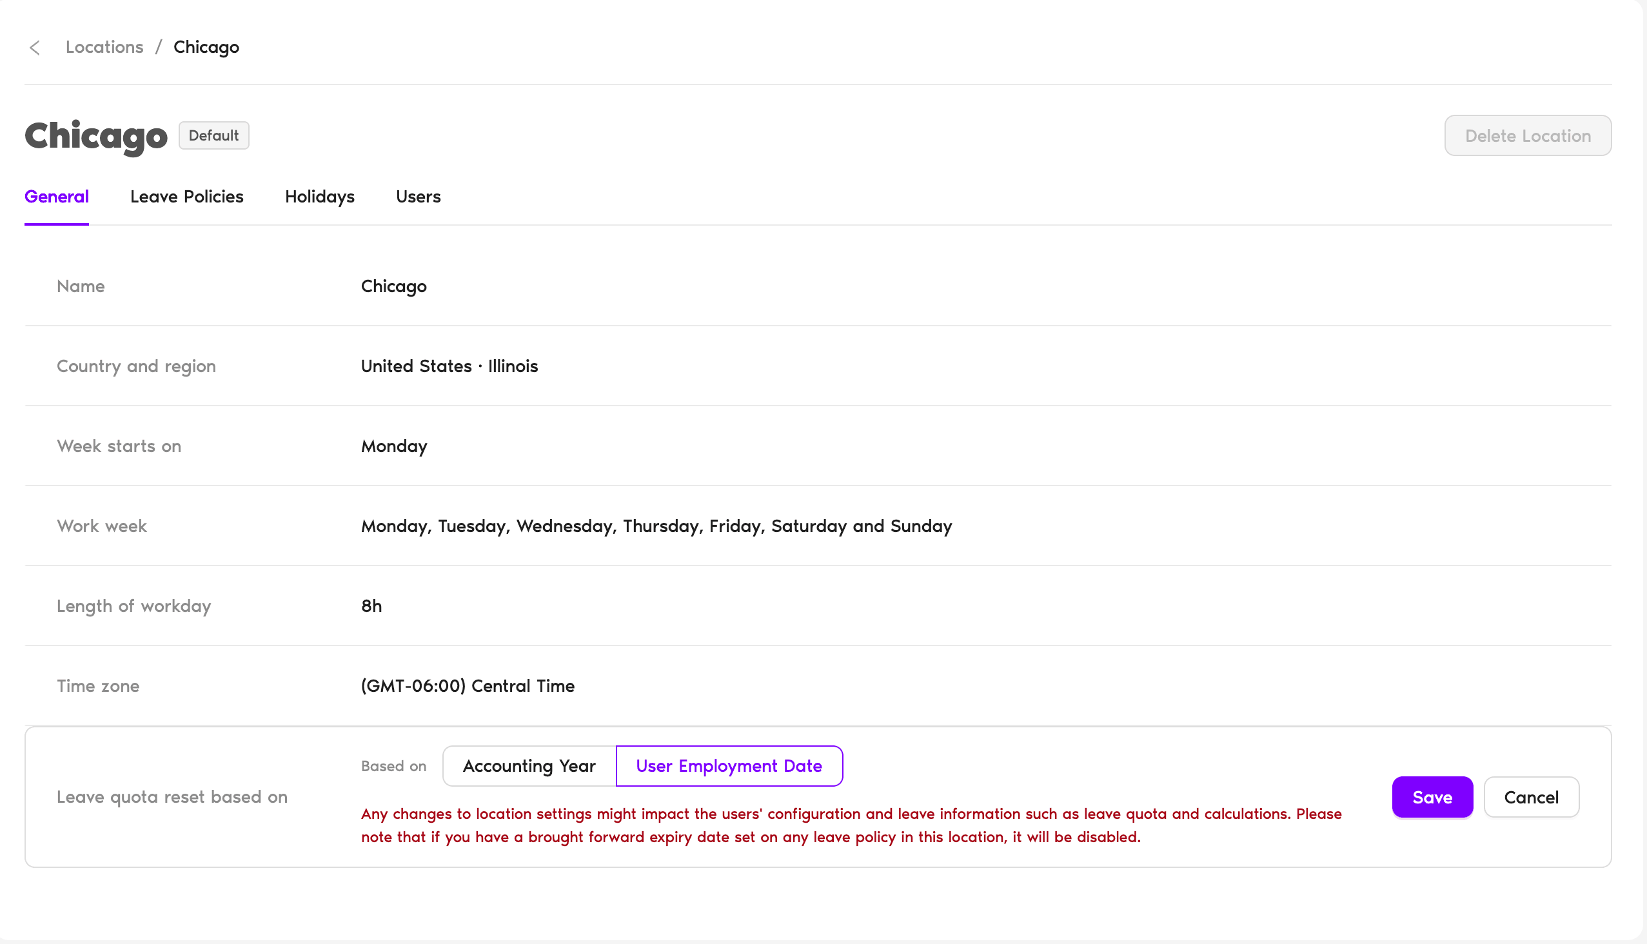
Task: Click the Work week days value
Action: coord(656,526)
